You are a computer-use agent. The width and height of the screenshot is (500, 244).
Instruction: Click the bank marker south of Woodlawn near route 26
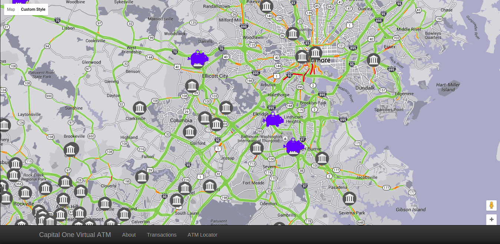point(293,34)
